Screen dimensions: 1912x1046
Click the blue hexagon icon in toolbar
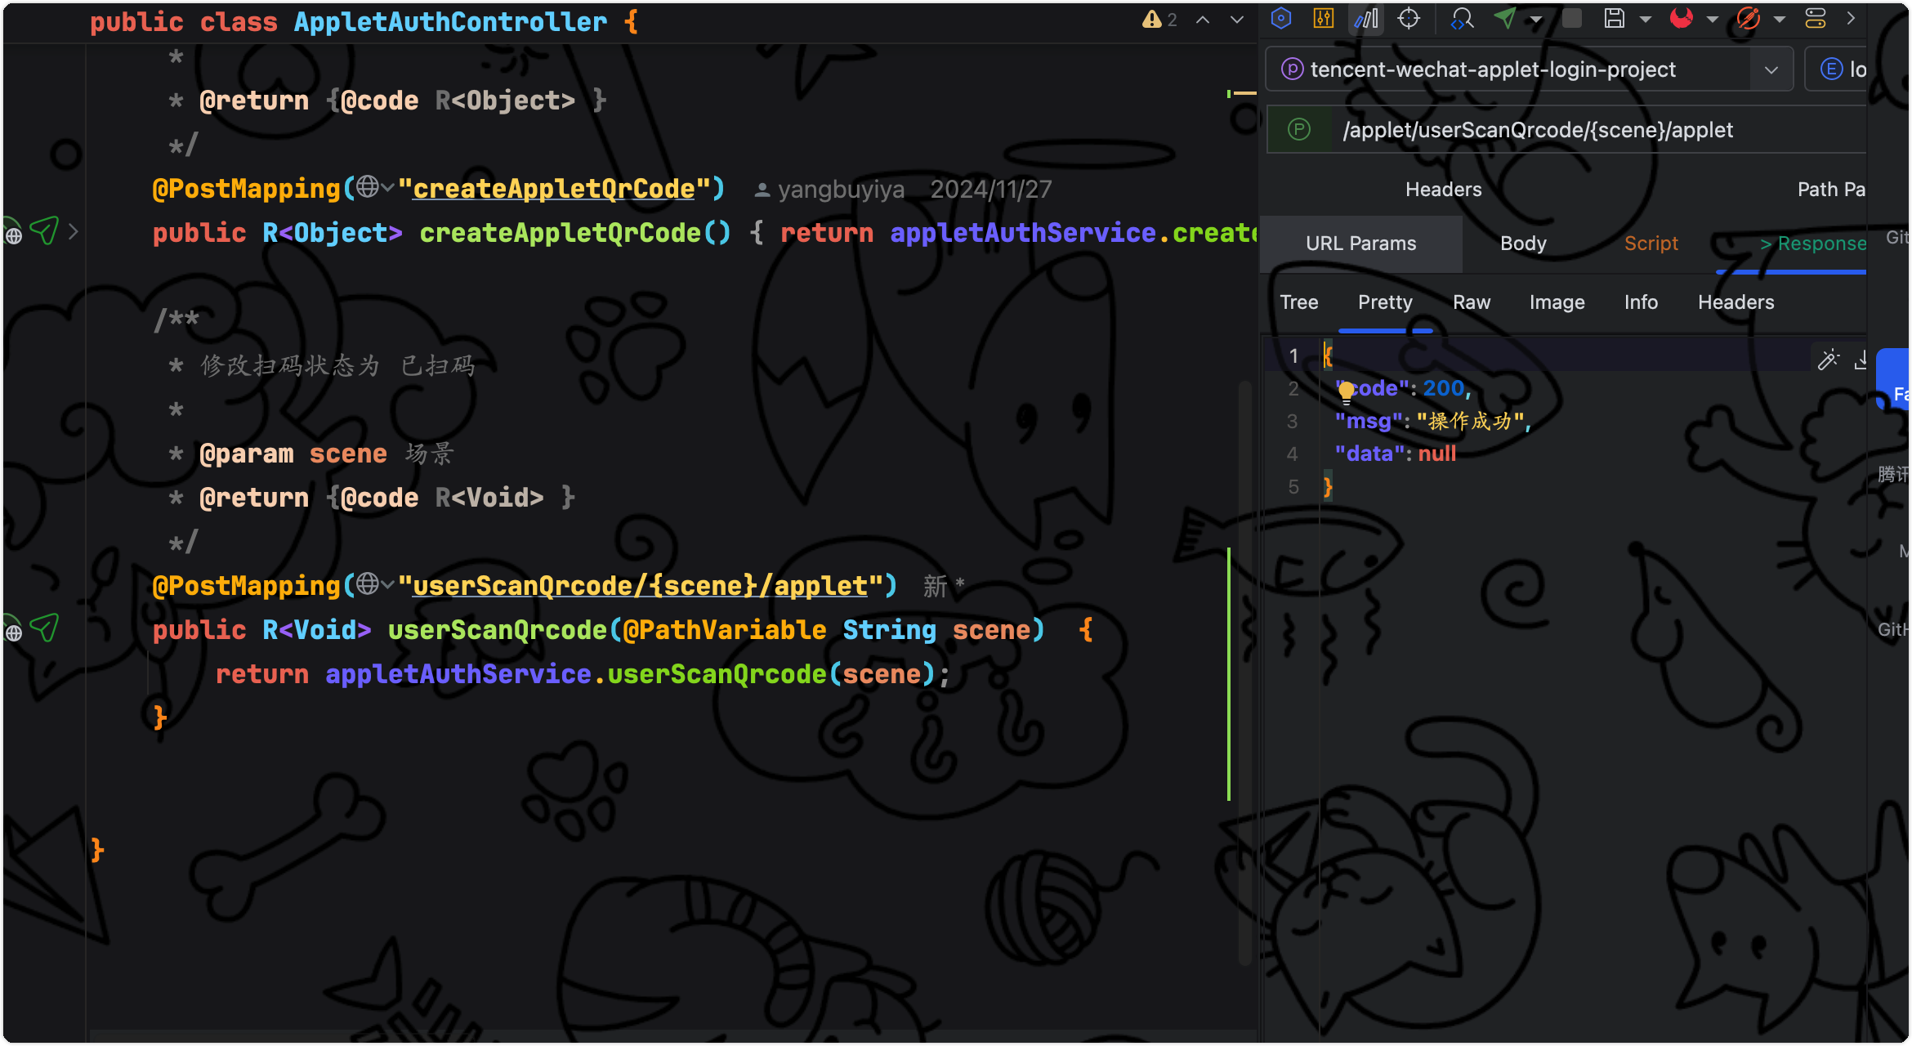pyautogui.click(x=1281, y=18)
